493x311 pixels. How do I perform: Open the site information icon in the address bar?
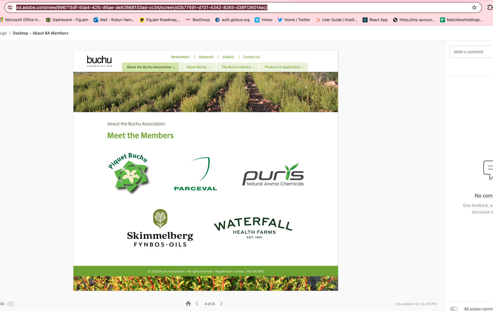10,7
